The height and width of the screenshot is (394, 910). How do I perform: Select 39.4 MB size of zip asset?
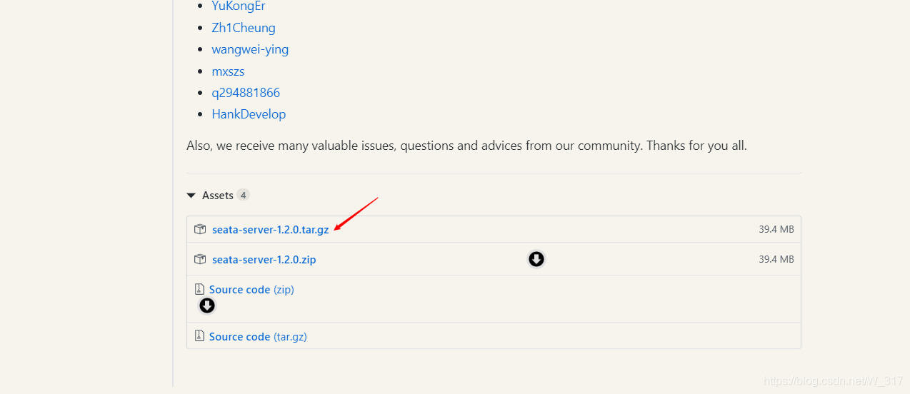[776, 260]
